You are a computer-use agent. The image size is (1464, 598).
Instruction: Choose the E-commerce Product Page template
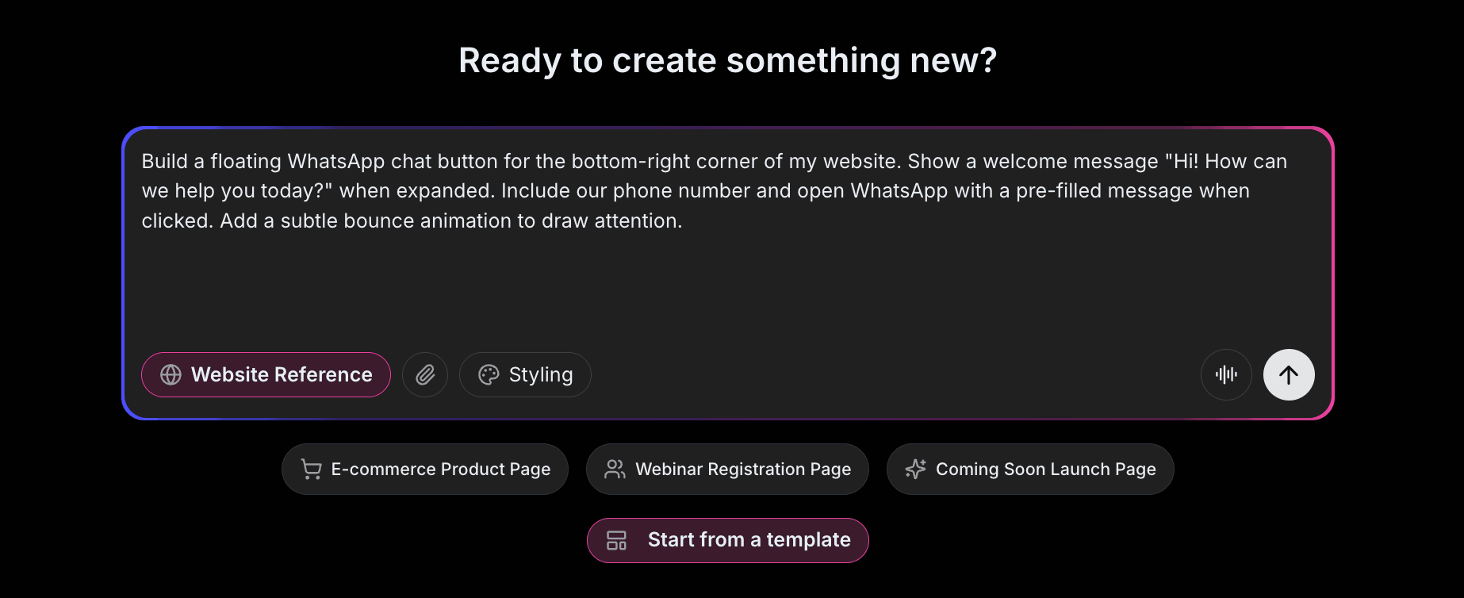coord(424,469)
